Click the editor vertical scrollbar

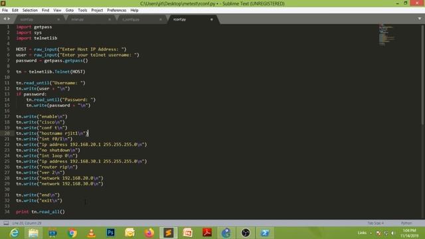[422, 74]
